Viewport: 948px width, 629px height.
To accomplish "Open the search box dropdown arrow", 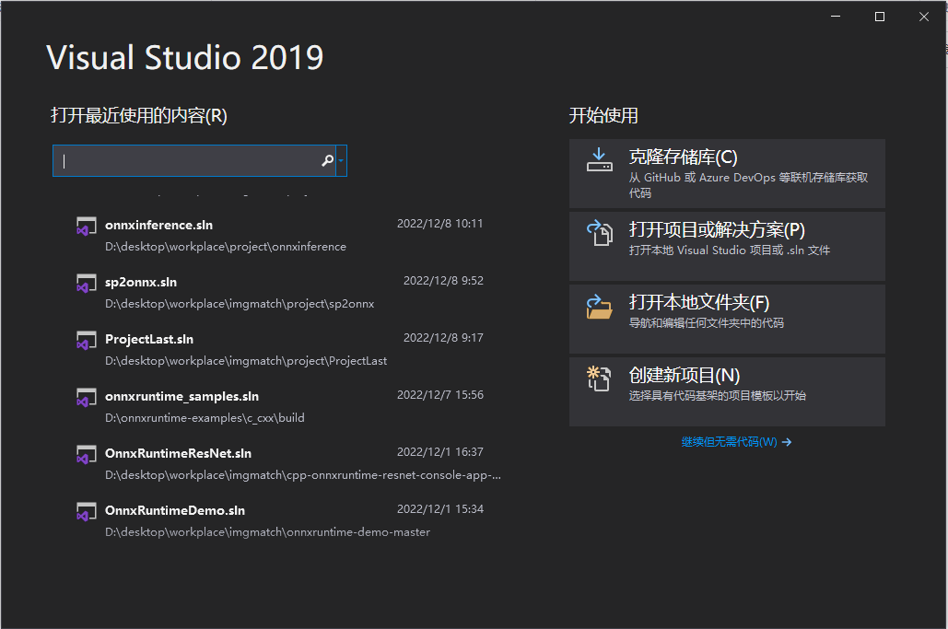I will coord(341,161).
